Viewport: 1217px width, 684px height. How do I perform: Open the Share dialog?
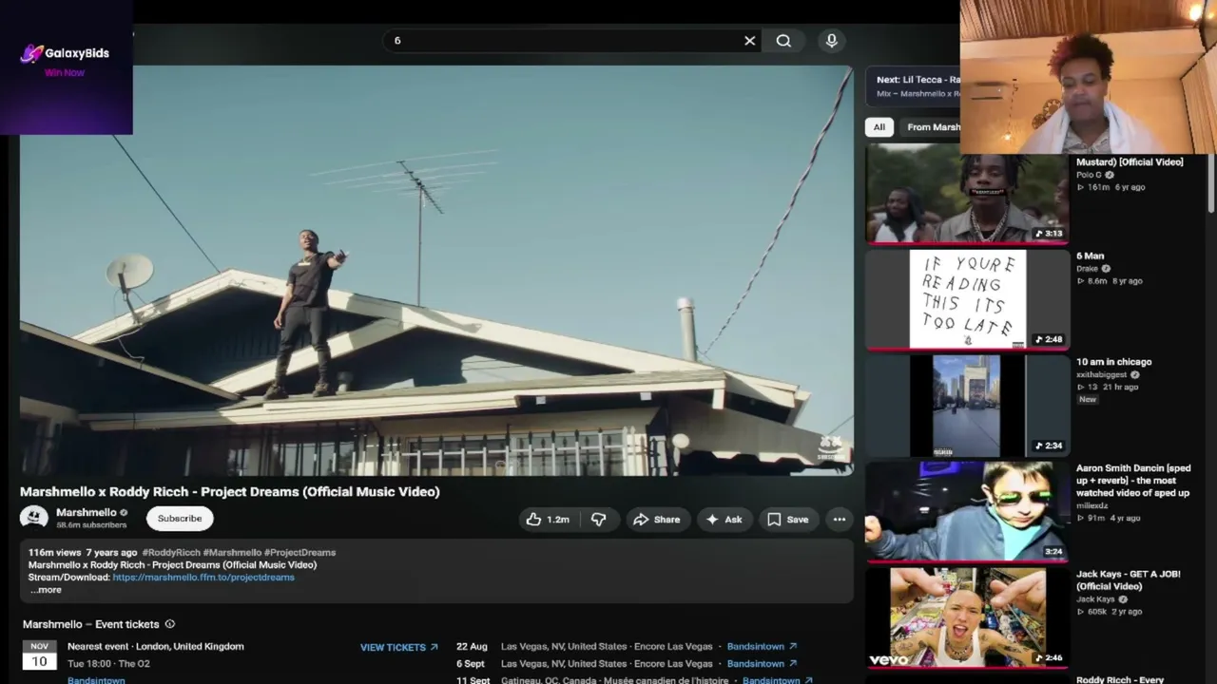coord(657,520)
